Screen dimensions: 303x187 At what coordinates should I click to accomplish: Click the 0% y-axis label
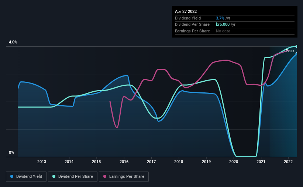pos(11,152)
